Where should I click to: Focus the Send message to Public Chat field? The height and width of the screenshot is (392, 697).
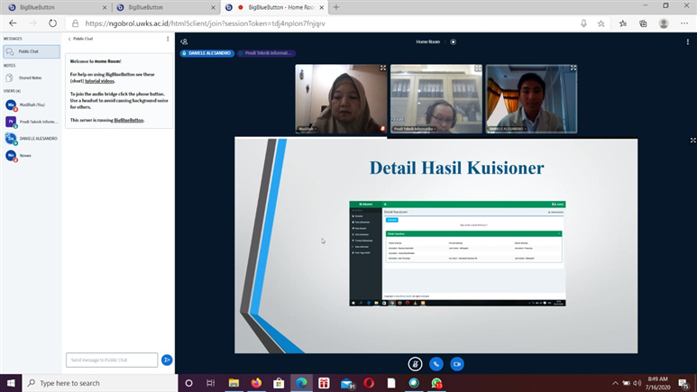tap(112, 360)
